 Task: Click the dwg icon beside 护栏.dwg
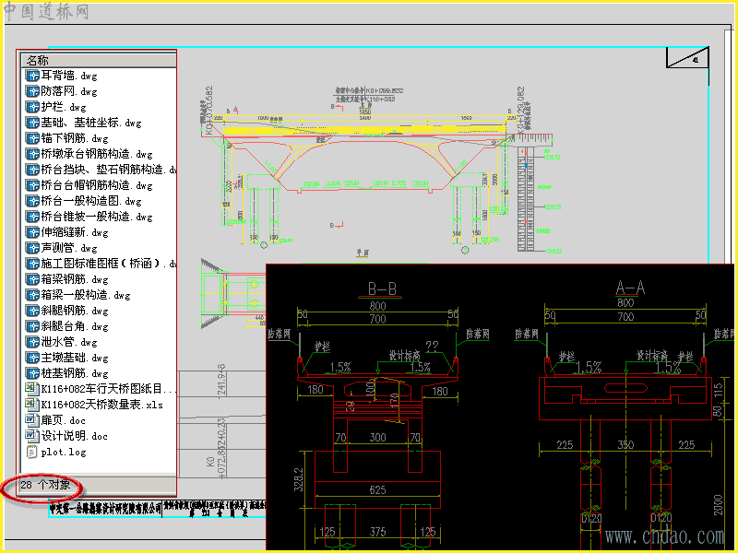point(32,107)
